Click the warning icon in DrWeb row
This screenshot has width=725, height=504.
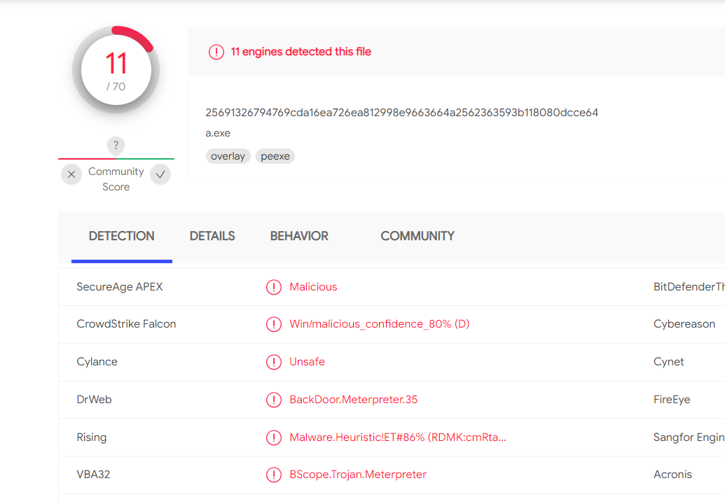click(x=274, y=400)
